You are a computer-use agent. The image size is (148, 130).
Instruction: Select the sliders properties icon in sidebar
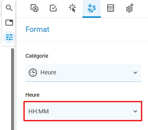tap(9, 37)
